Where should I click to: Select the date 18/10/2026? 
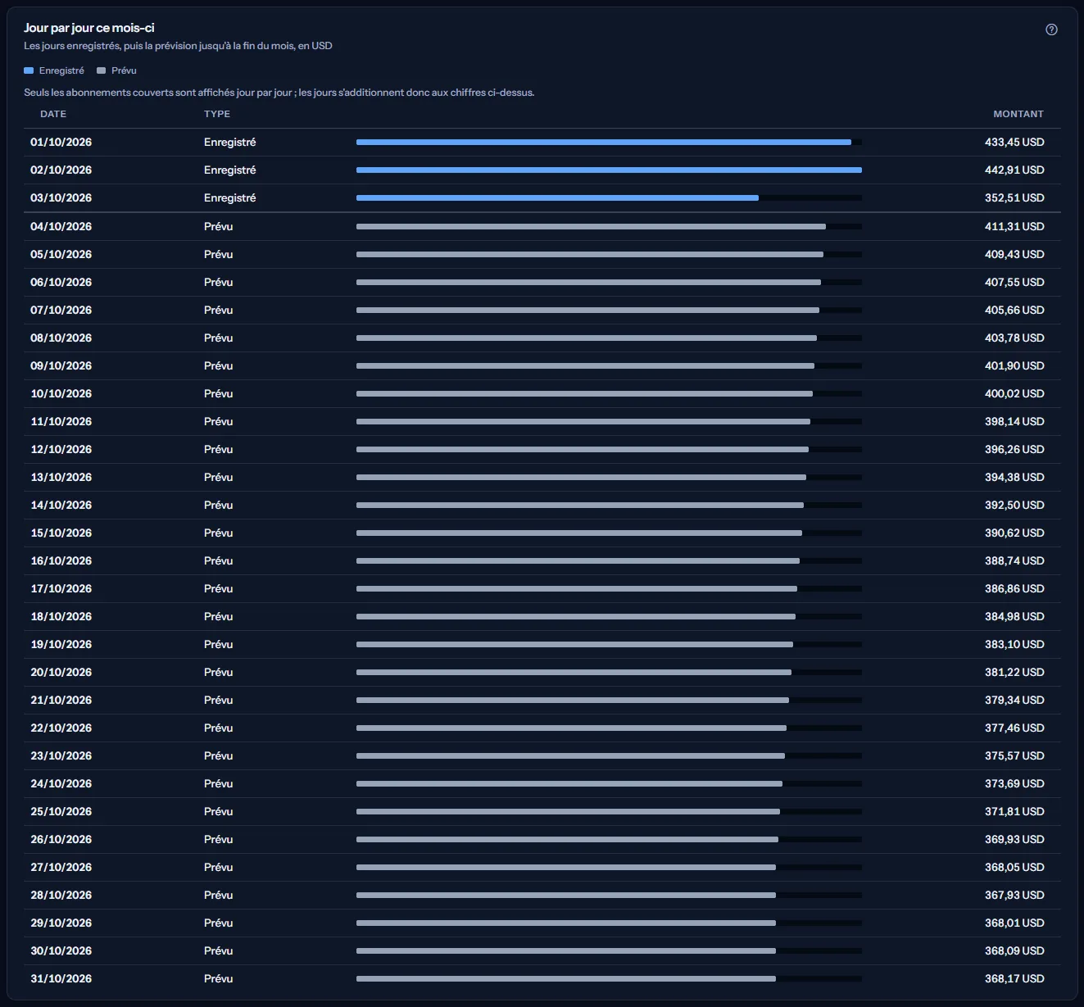(61, 616)
